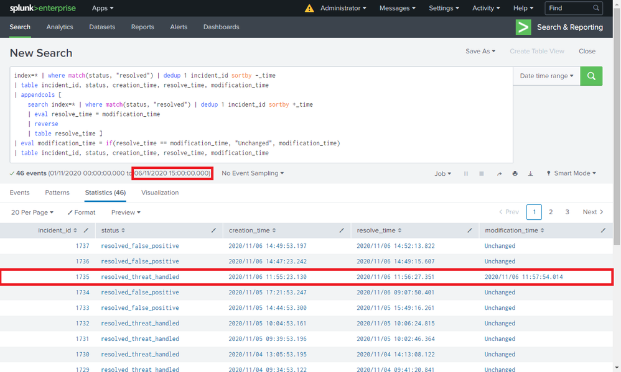The height and width of the screenshot is (372, 621).
Task: Click the Export download icon
Action: tap(530, 174)
